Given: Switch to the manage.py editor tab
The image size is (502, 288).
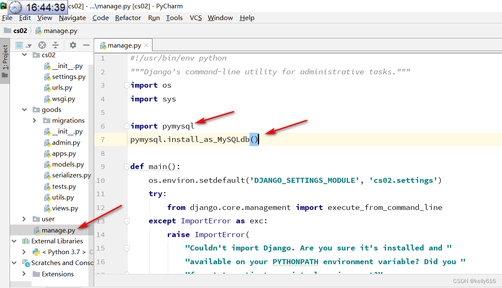Looking at the screenshot, I should (123, 45).
